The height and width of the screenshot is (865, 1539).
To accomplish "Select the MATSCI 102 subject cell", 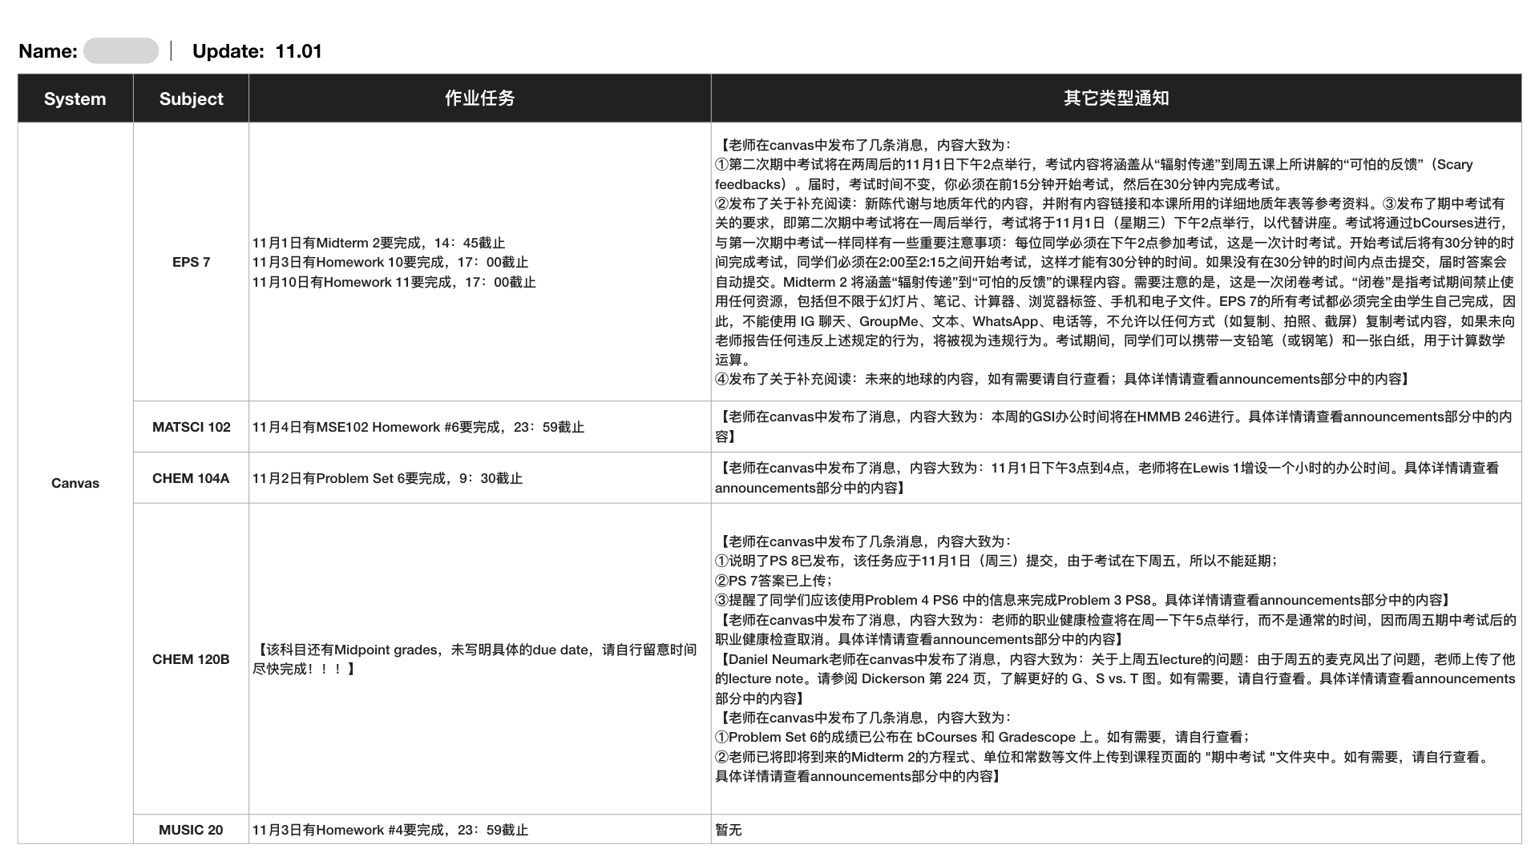I will pyautogui.click(x=191, y=427).
